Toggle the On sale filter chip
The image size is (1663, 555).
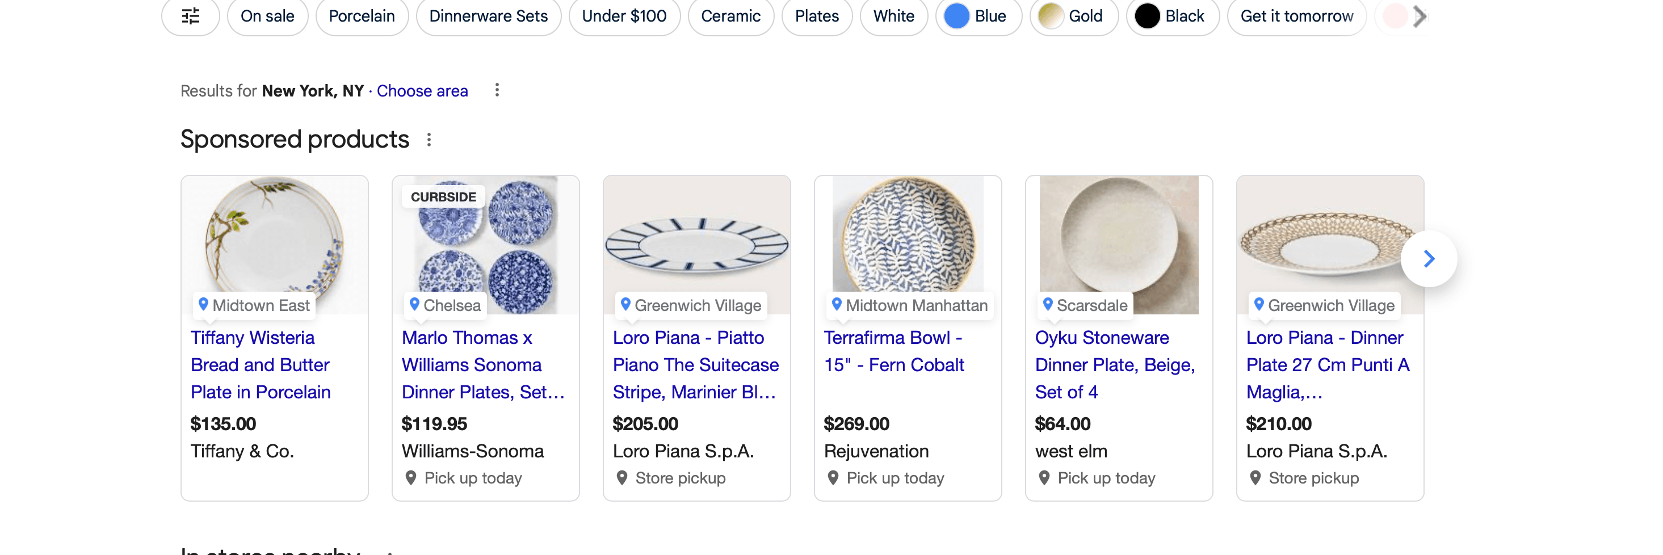click(267, 16)
